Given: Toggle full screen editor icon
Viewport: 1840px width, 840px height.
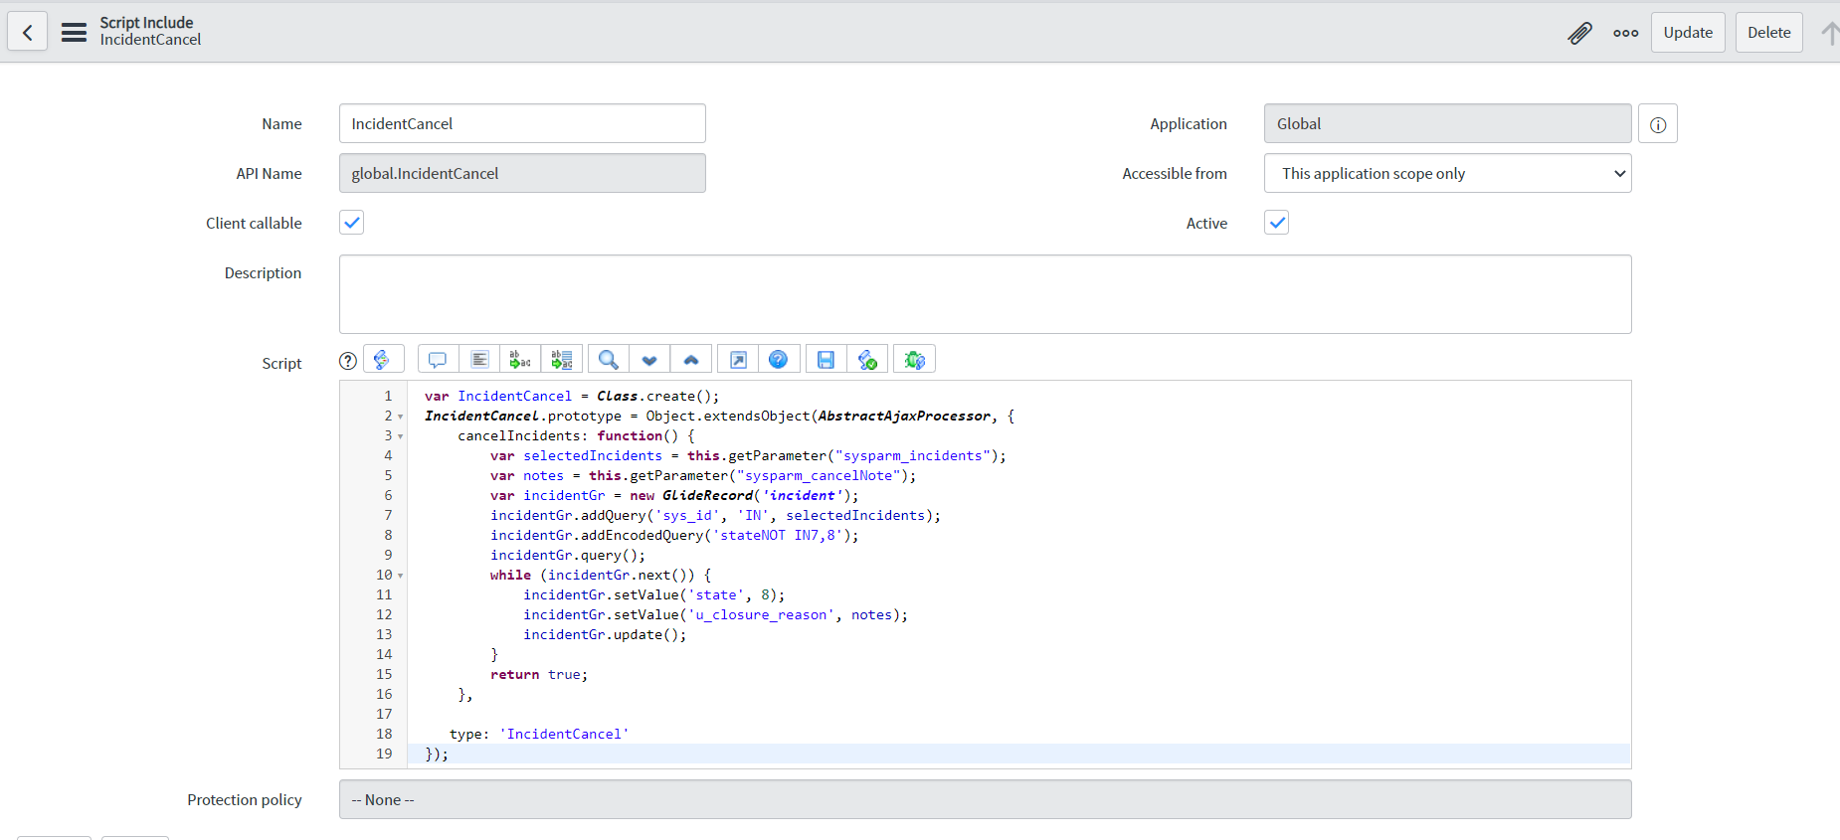Looking at the screenshot, I should 738,360.
